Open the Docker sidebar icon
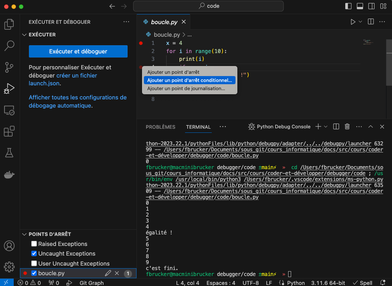This screenshot has width=392, height=286. click(9, 174)
